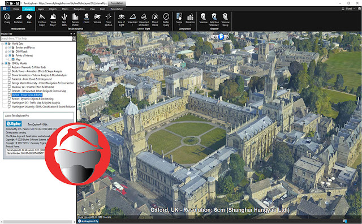Open Auburn - Fireworks & Water Body presentation
362x224 pixels.
(29, 67)
